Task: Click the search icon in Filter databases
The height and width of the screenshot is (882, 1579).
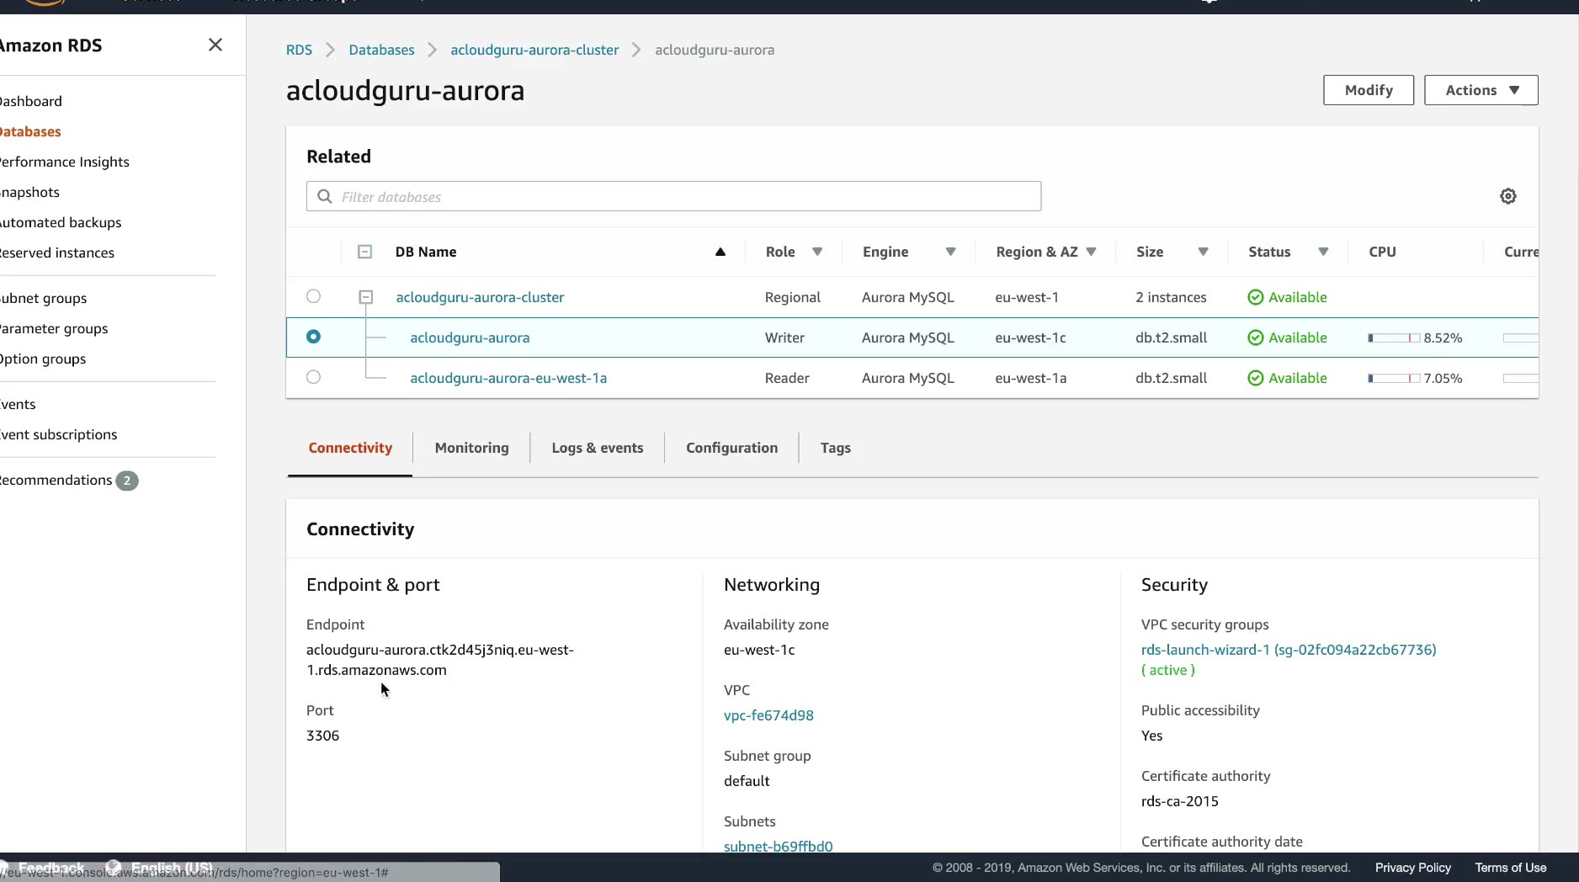Action: click(x=325, y=196)
